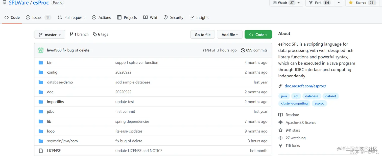Click the scales icon beside Apache-2.0 license

280,122
